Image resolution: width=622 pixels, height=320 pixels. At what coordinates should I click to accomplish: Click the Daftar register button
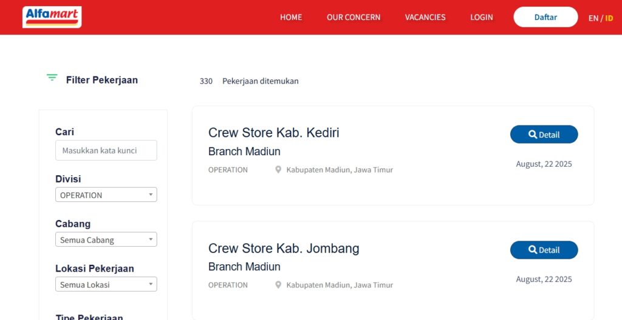(546, 17)
